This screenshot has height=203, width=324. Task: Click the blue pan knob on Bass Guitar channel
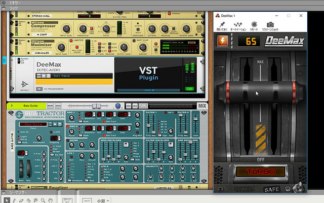pos(118,106)
